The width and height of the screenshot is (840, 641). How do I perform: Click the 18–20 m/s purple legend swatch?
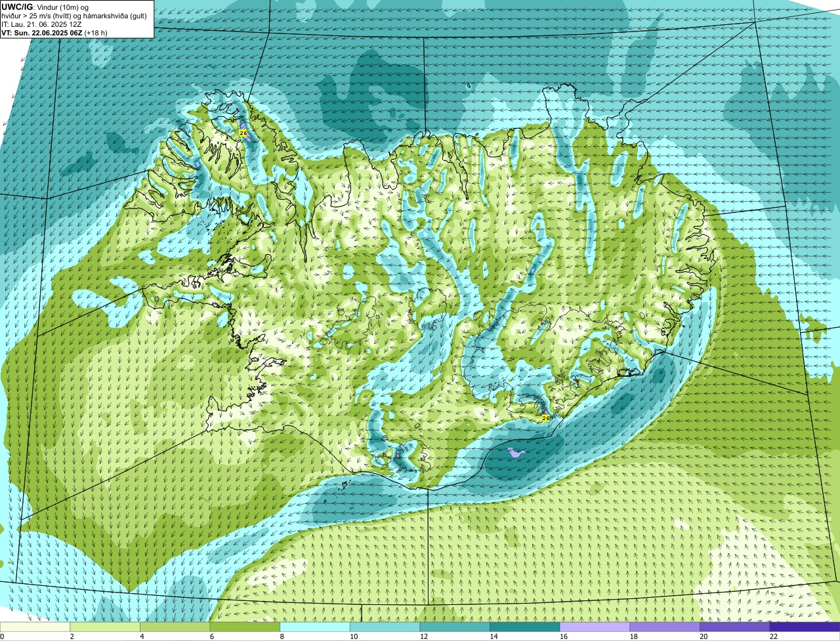point(665,627)
